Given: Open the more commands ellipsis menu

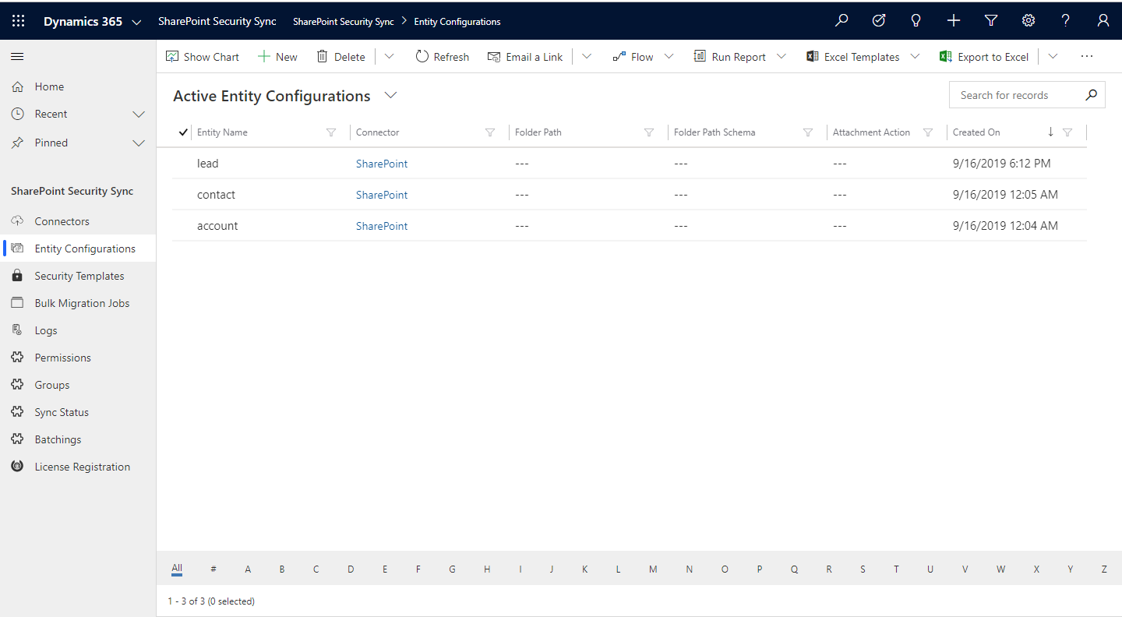Looking at the screenshot, I should (x=1087, y=57).
